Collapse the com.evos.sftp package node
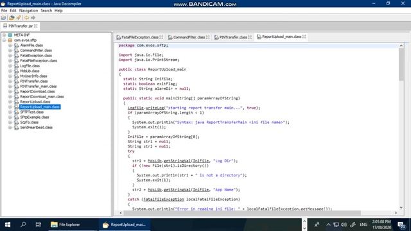Screen dimensions: 411x231 click(x=4, y=40)
